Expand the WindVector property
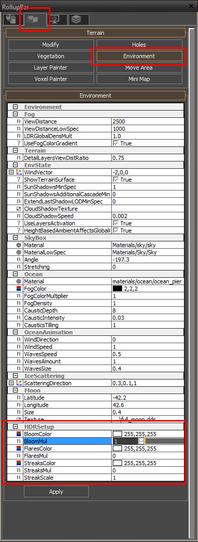 [x=11, y=172]
